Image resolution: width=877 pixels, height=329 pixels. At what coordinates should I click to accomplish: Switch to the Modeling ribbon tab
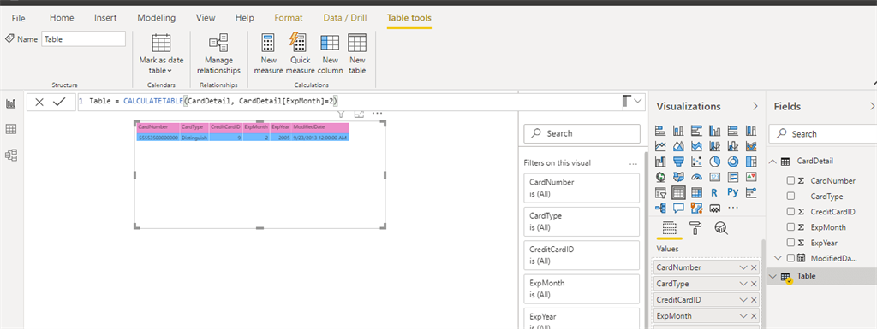(x=156, y=18)
